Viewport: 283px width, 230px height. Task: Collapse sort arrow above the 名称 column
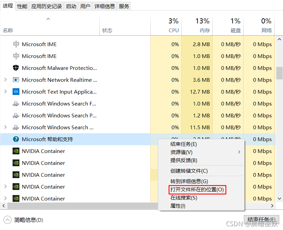click(48, 19)
